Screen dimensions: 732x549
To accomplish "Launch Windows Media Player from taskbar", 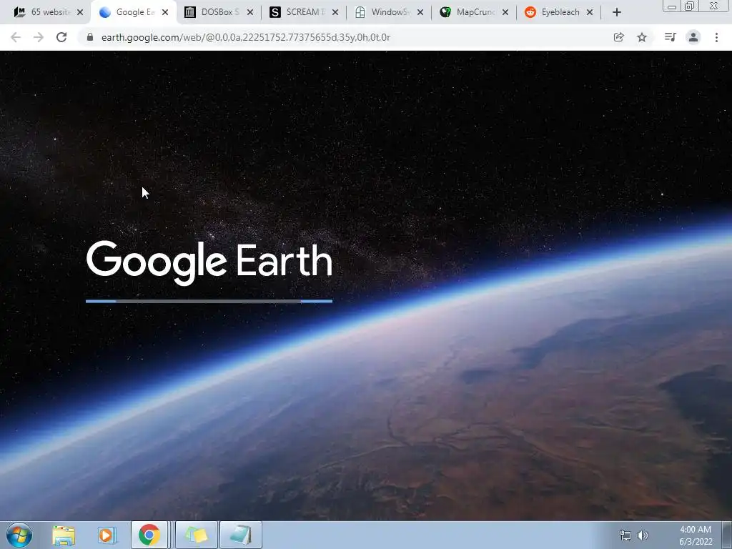I will click(x=107, y=535).
